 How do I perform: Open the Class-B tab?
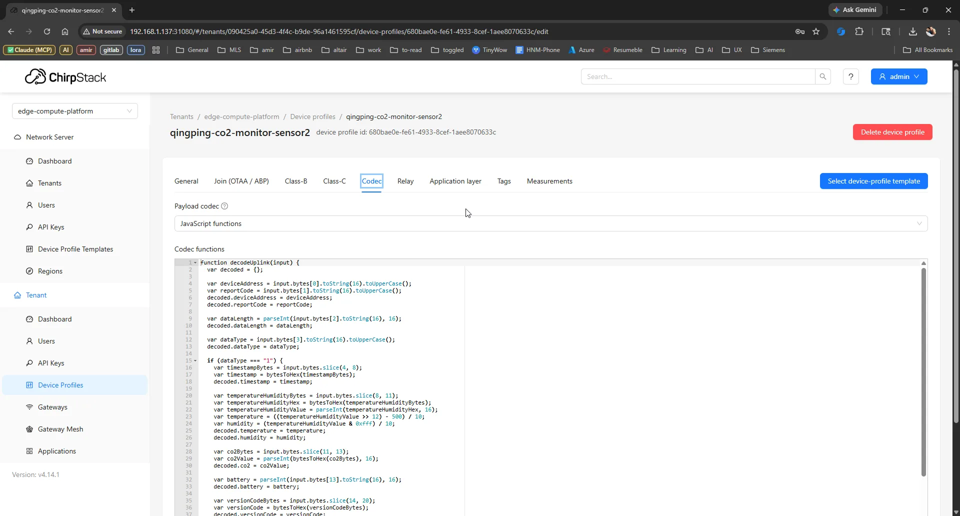(296, 181)
